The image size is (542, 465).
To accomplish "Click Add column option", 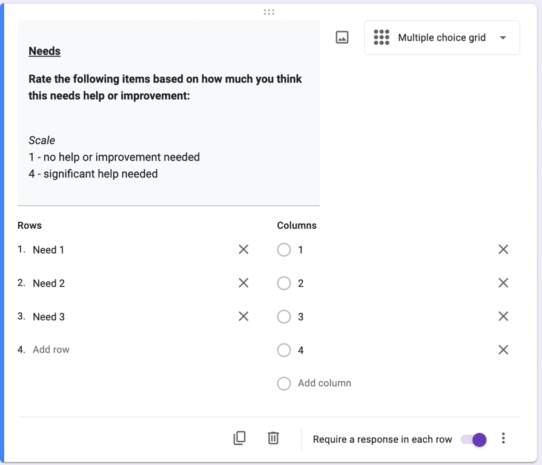I will (325, 383).
